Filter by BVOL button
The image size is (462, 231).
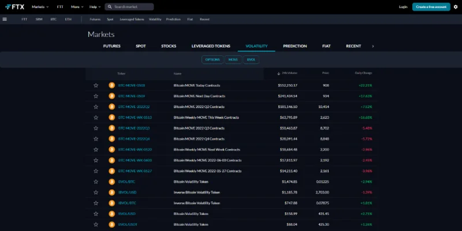coord(251,59)
